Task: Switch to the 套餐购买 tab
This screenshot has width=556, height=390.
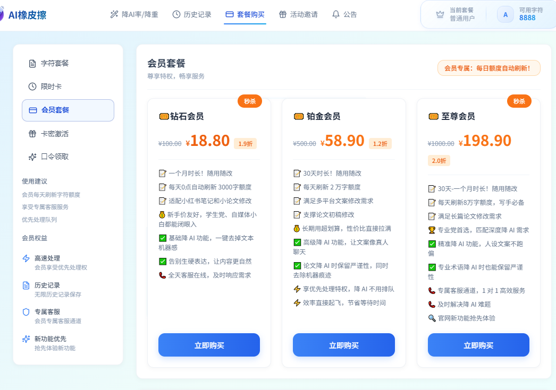Action: click(245, 14)
